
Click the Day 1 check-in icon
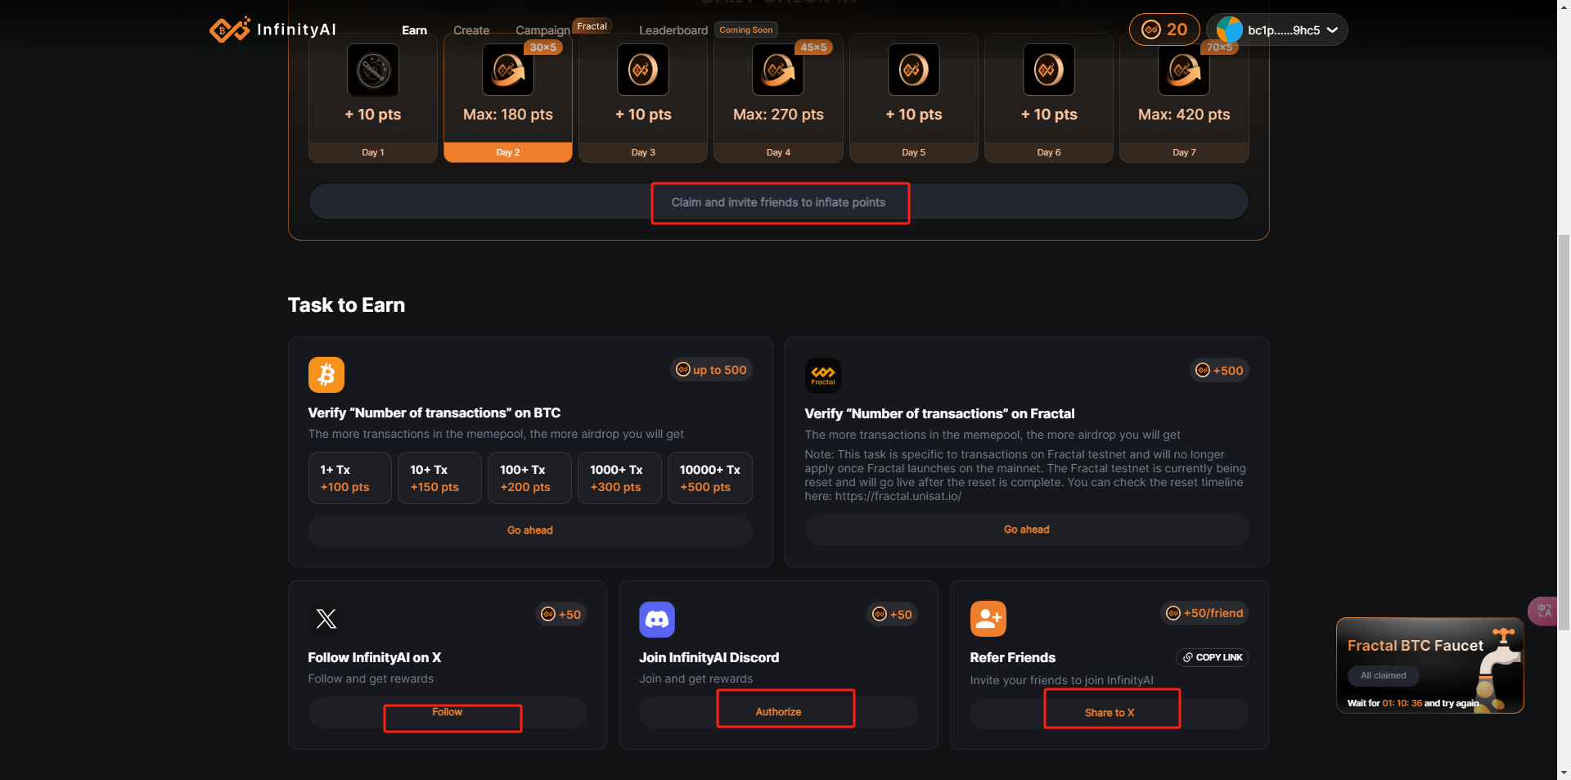coord(373,70)
